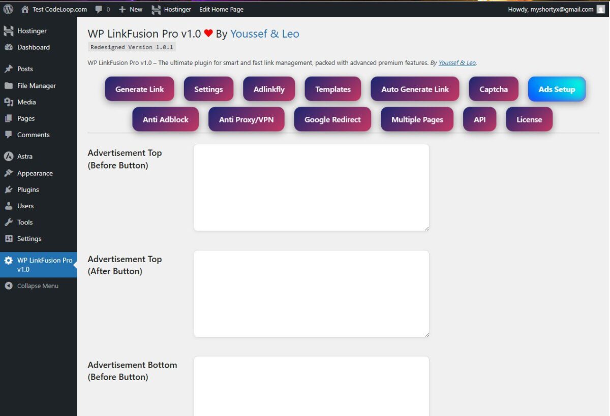This screenshot has height=416, width=610.
Task: Click the Hostinger logo icon in admin bar
Action: [x=156, y=9]
